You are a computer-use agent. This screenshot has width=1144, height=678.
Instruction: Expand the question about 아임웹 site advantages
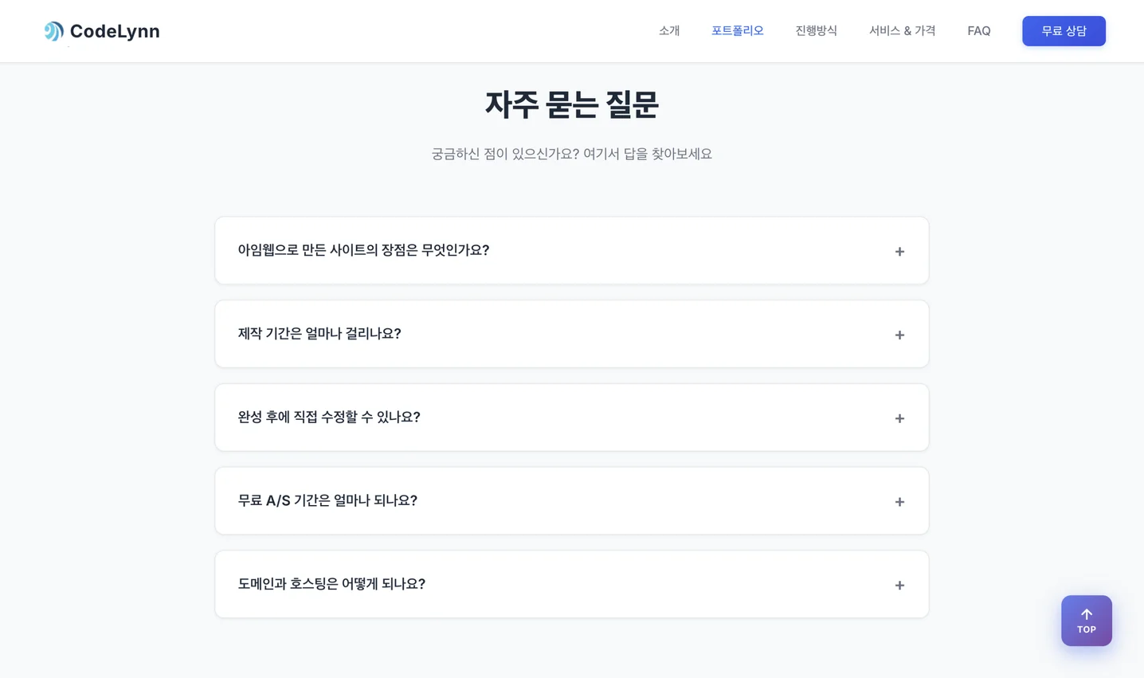click(571, 250)
